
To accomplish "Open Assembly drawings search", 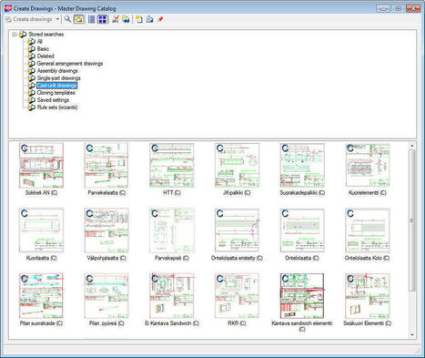I will (57, 71).
